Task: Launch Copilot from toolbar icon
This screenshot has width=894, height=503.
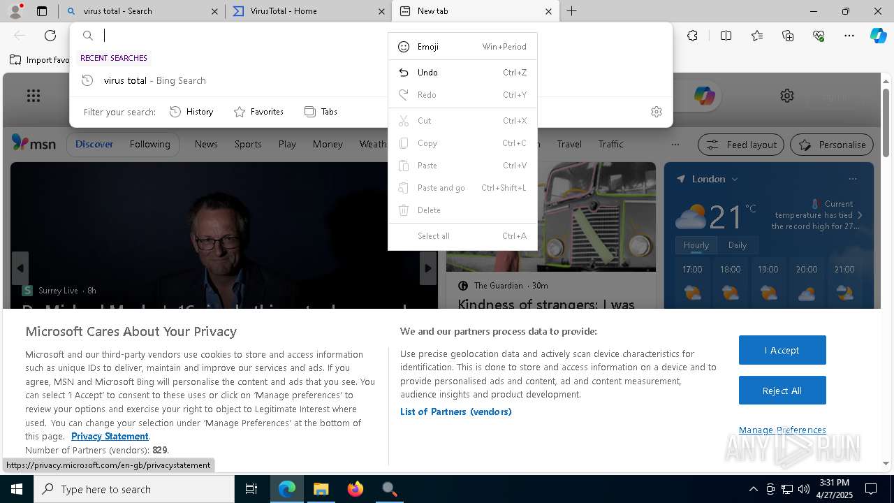Action: tap(878, 36)
